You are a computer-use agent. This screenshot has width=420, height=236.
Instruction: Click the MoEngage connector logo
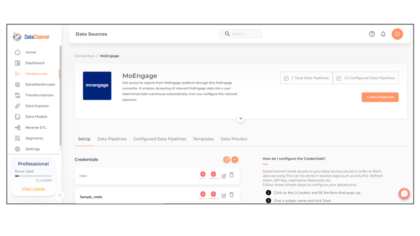(97, 86)
